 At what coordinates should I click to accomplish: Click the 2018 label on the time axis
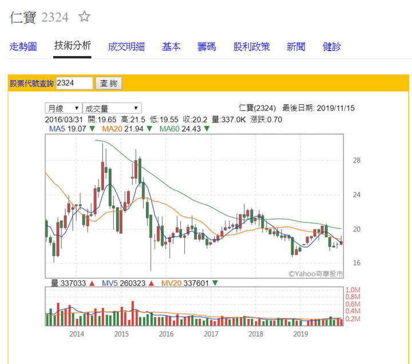256,334
